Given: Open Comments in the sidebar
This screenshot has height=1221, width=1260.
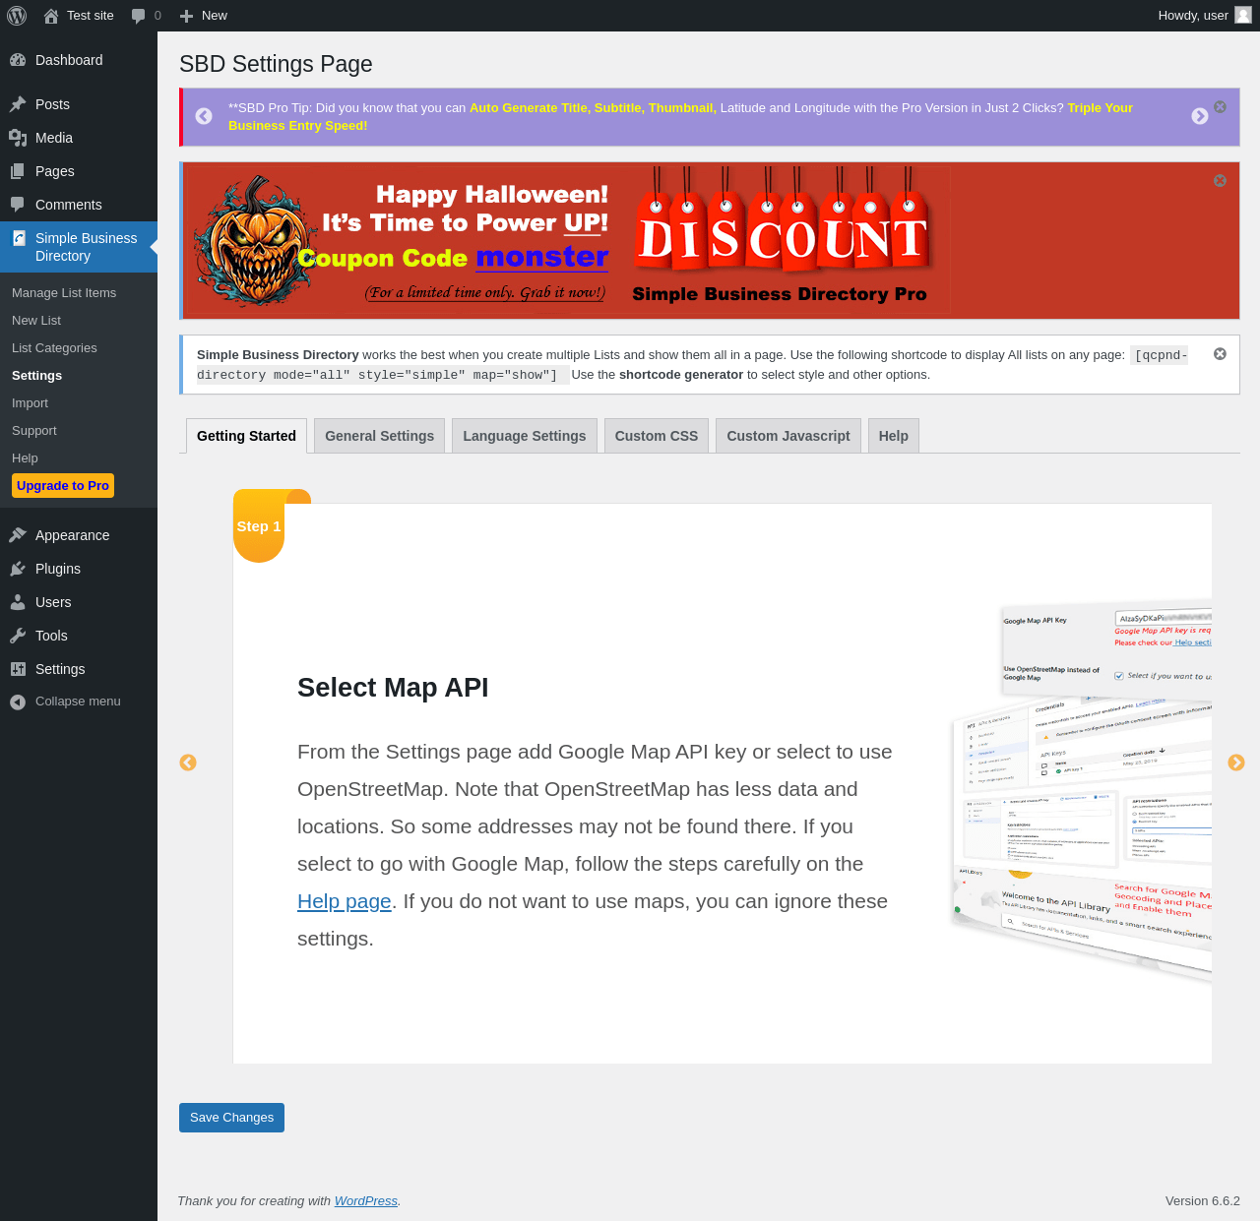Looking at the screenshot, I should coord(79,205).
